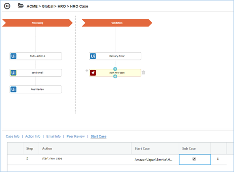Image resolution: width=234 pixels, height=172 pixels.
Task: Select the Ui icon on send email step
Action: [13, 73]
